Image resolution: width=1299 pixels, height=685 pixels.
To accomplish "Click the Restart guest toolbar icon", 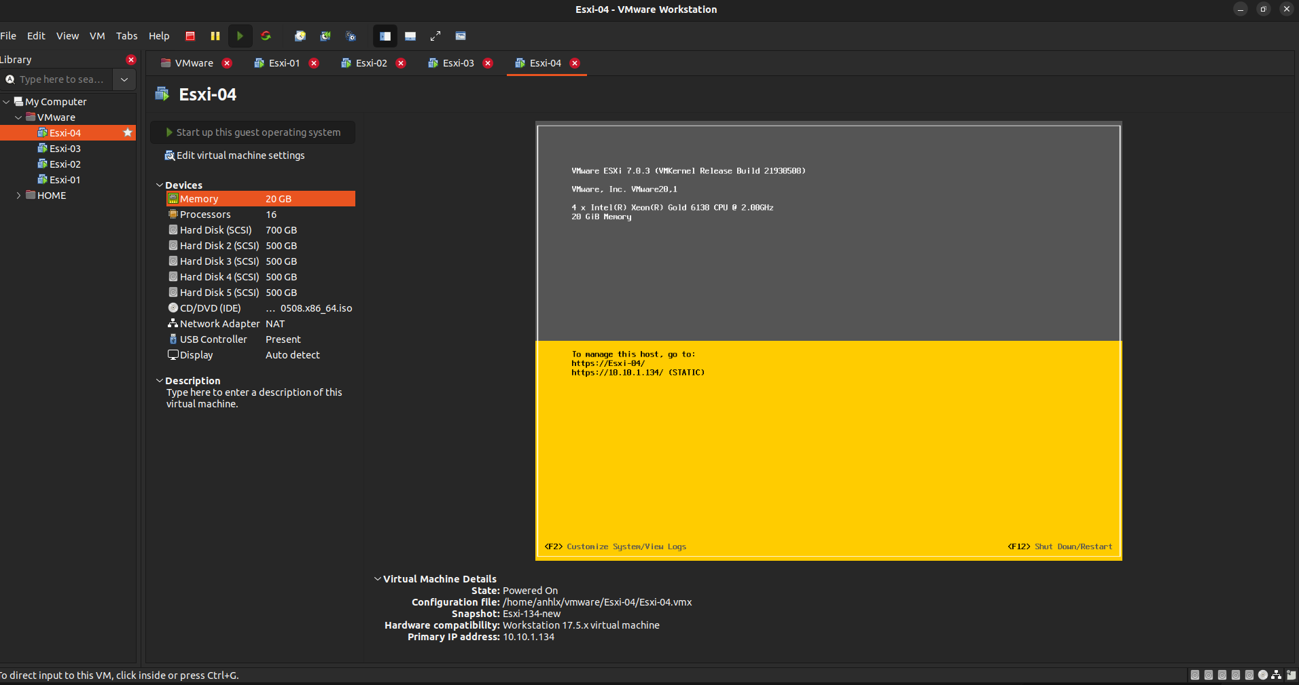I will (x=266, y=36).
